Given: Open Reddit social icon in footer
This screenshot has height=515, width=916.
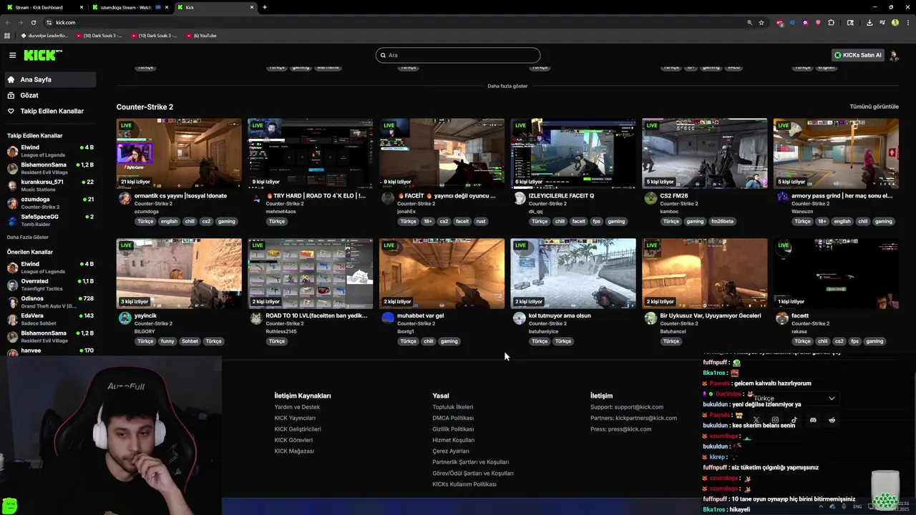Looking at the screenshot, I should pyautogui.click(x=832, y=420).
